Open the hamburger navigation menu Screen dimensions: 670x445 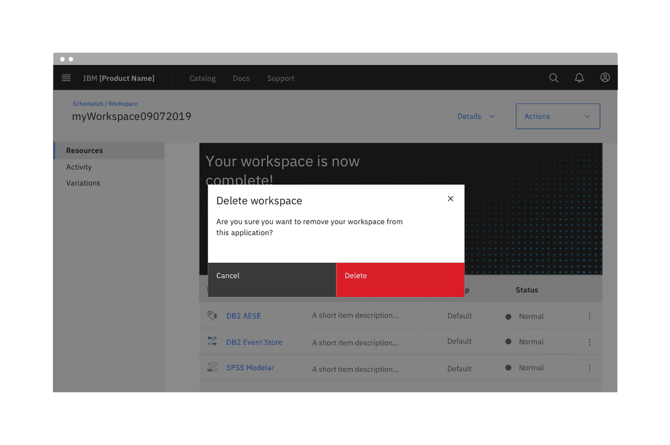[66, 78]
